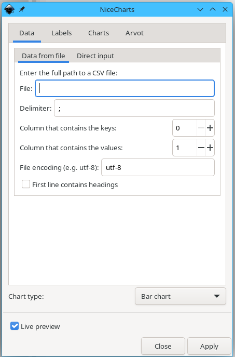Click the Inkscape logo window menu icon
This screenshot has height=357, width=235.
click(x=9, y=9)
